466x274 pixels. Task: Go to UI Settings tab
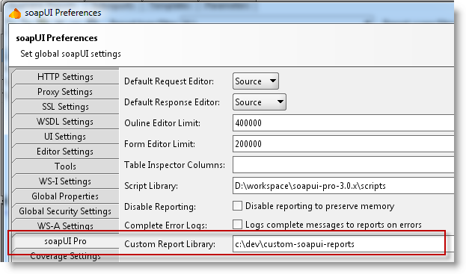65,137
